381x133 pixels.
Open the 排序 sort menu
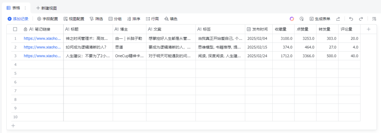[x=134, y=19]
